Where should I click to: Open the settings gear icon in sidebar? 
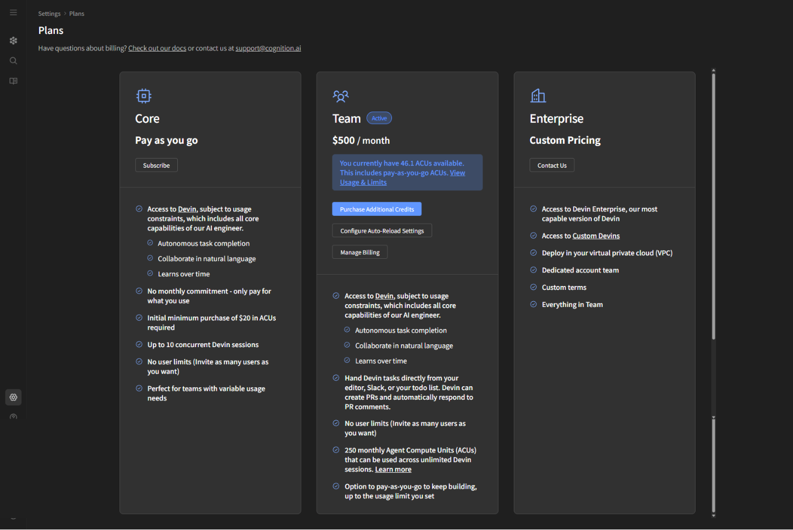pyautogui.click(x=14, y=397)
